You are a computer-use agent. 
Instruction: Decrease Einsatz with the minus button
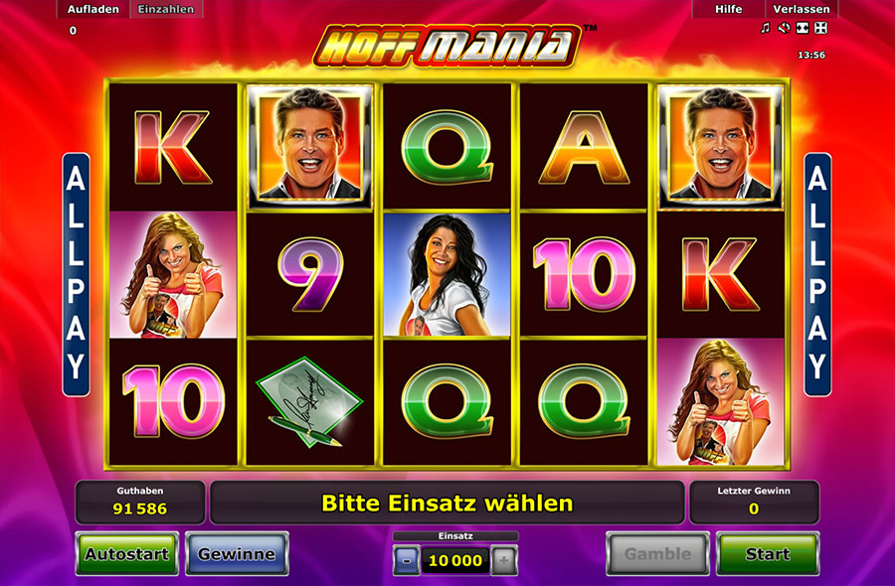[x=407, y=560]
